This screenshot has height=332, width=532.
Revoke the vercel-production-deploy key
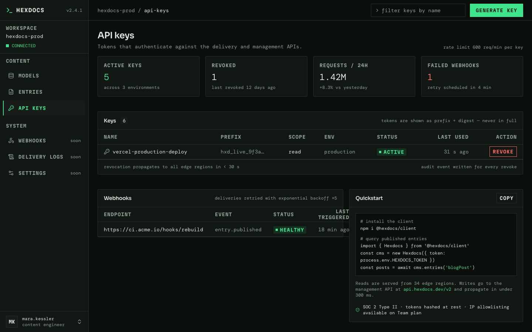[503, 152]
